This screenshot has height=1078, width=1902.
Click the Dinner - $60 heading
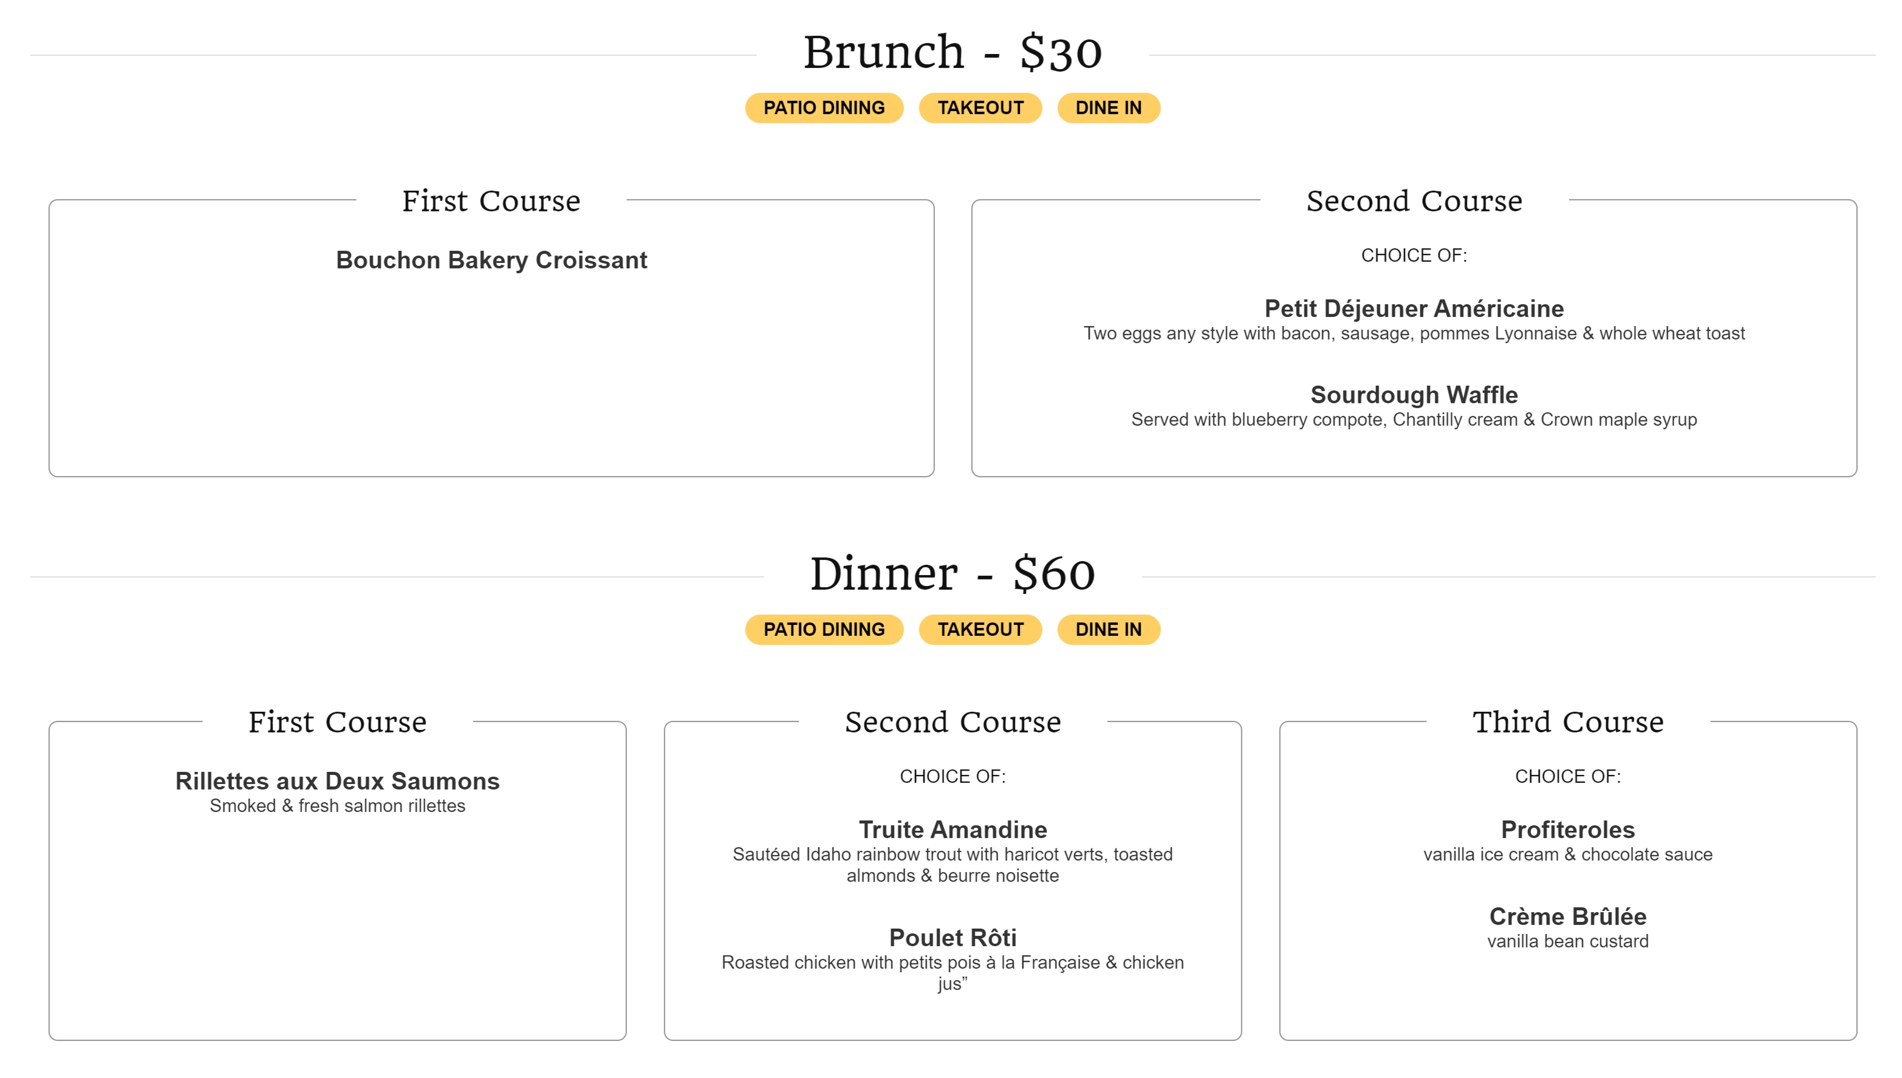952,574
